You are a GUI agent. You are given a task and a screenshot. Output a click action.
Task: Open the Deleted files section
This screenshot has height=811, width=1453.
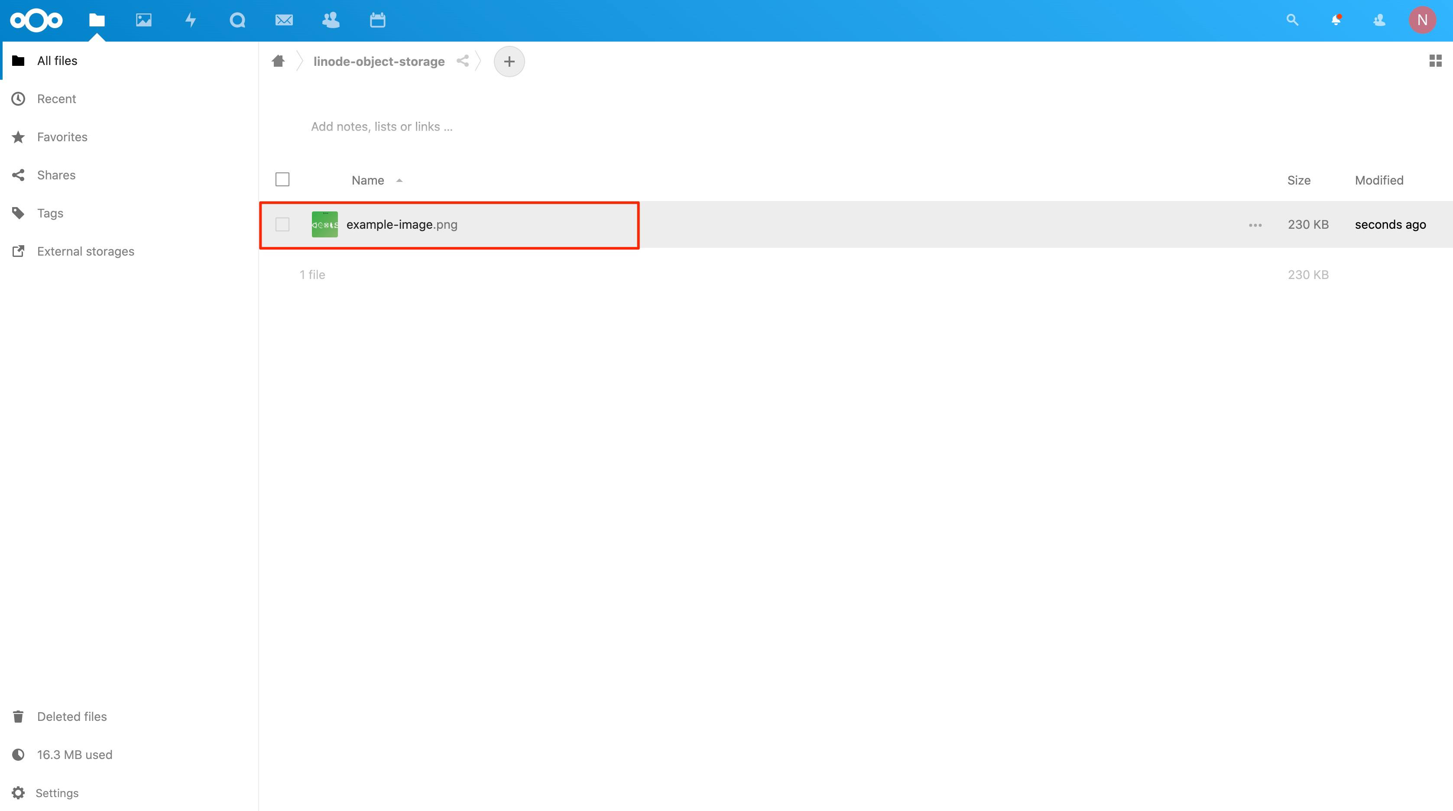pos(71,716)
